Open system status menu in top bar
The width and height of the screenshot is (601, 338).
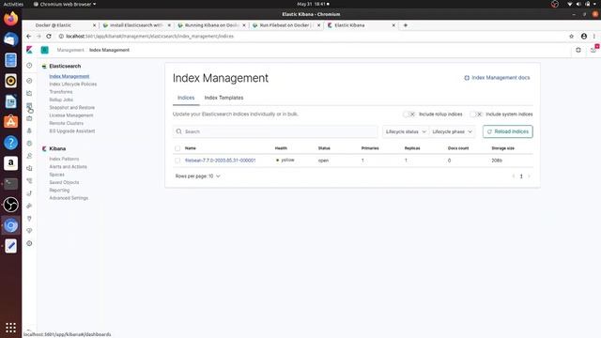tap(582, 4)
